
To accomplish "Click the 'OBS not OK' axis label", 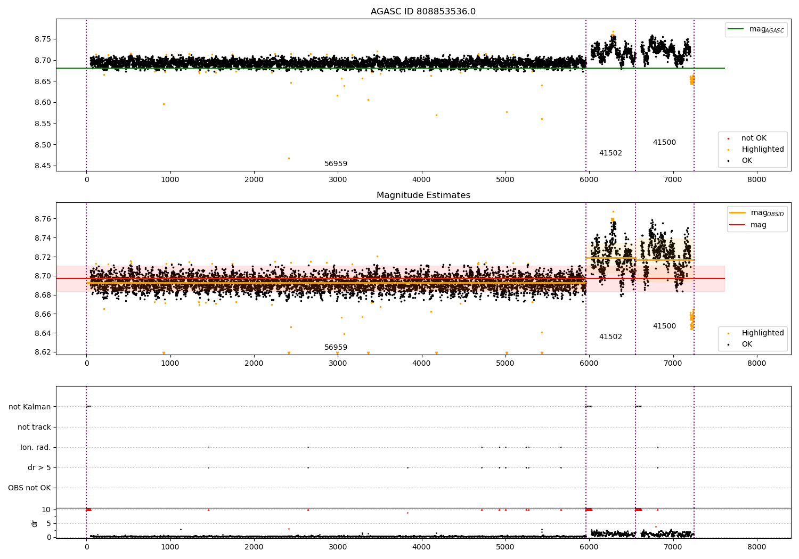I will click(x=30, y=488).
